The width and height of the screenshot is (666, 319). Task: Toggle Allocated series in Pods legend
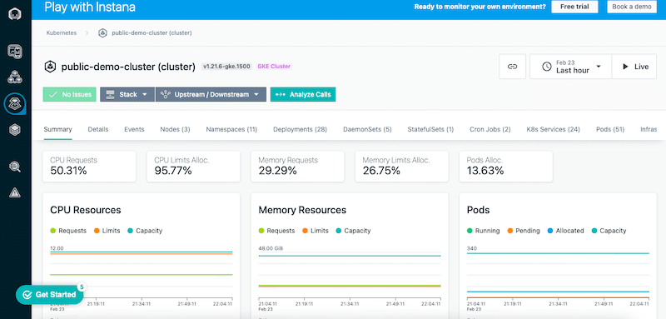pos(566,231)
